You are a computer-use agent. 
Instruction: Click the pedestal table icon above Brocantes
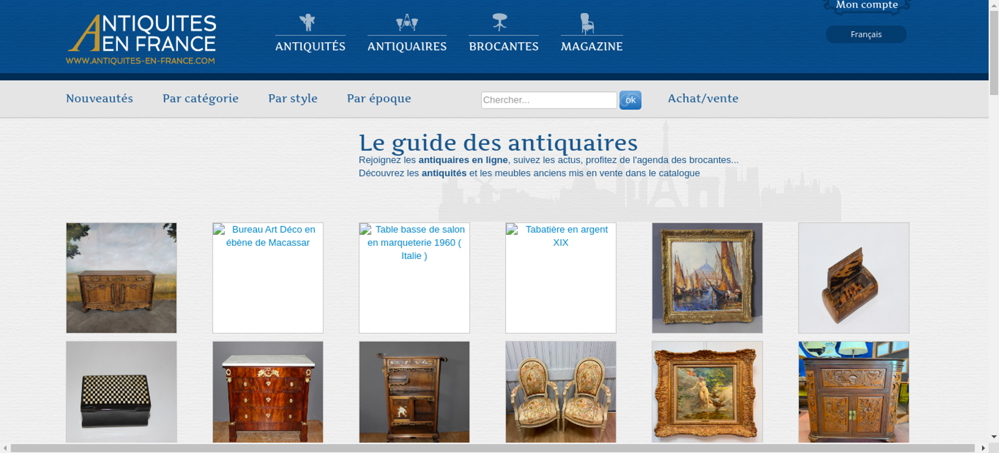(x=499, y=22)
